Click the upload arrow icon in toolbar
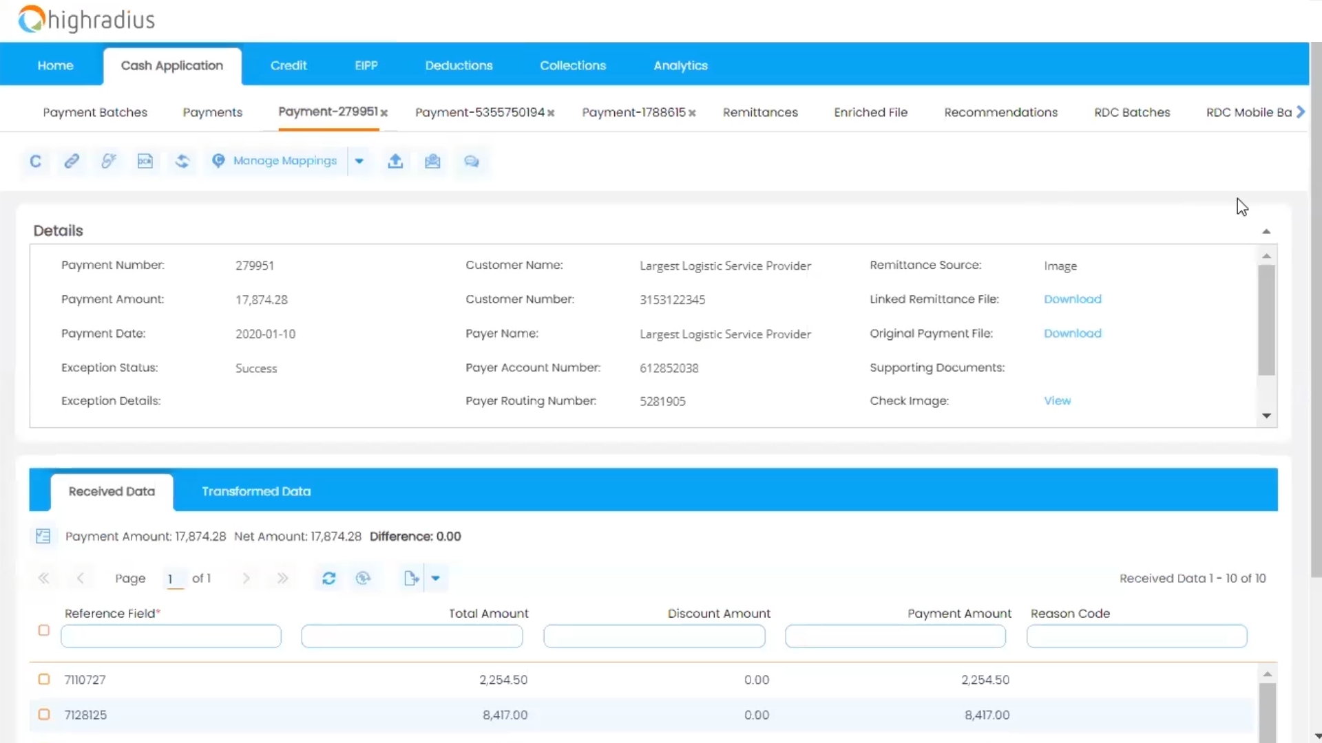This screenshot has height=743, width=1322. [x=395, y=161]
